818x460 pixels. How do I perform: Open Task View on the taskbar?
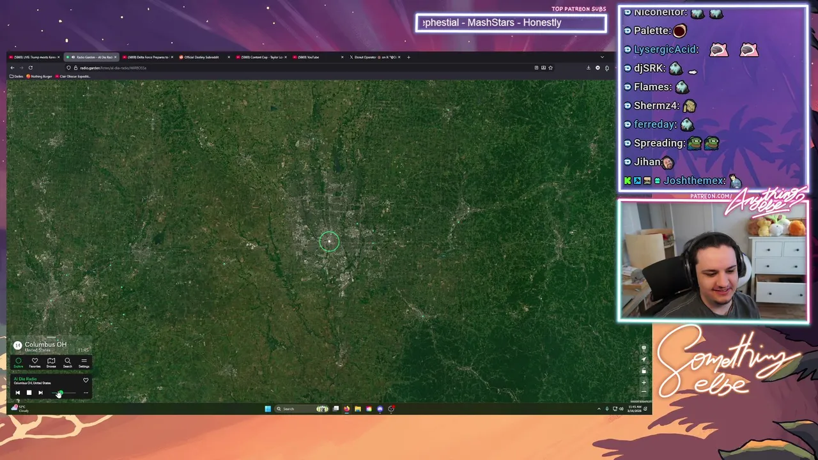[x=336, y=409]
